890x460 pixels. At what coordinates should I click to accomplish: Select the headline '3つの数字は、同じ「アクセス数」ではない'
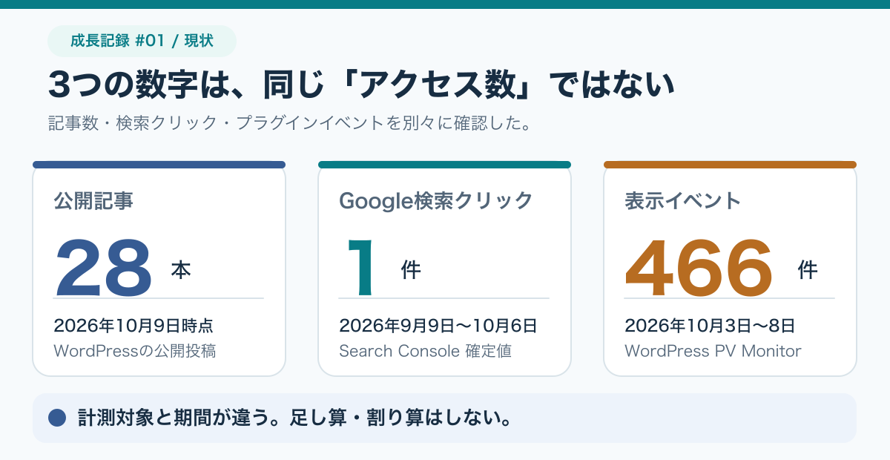[x=361, y=85]
